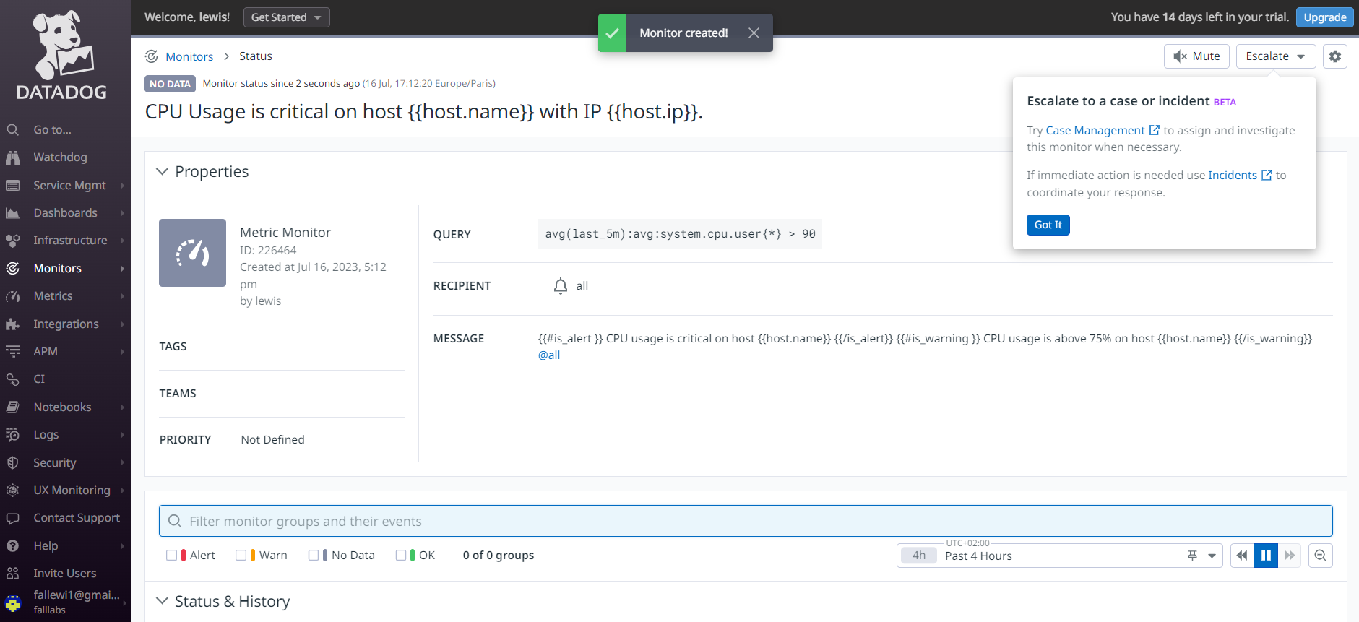This screenshot has height=622, width=1359.
Task: Click the Service Mgmt sidebar icon
Action: click(x=12, y=186)
